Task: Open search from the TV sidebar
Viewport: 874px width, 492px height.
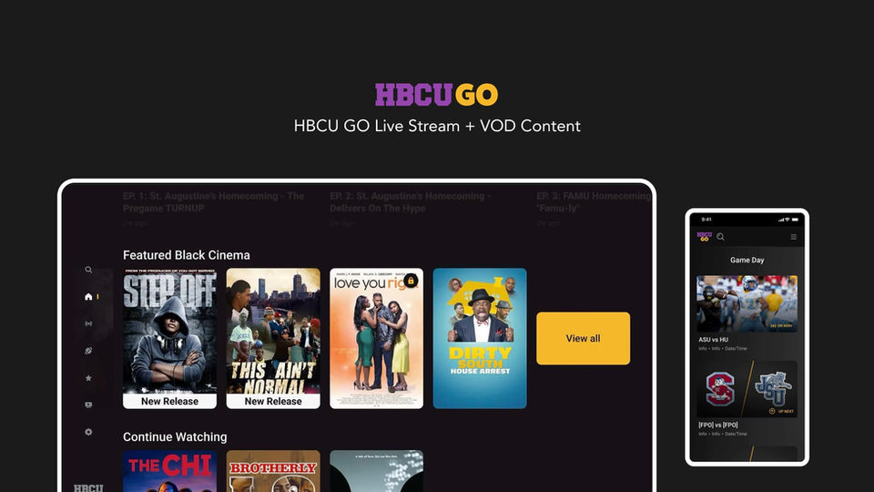Action: click(88, 270)
